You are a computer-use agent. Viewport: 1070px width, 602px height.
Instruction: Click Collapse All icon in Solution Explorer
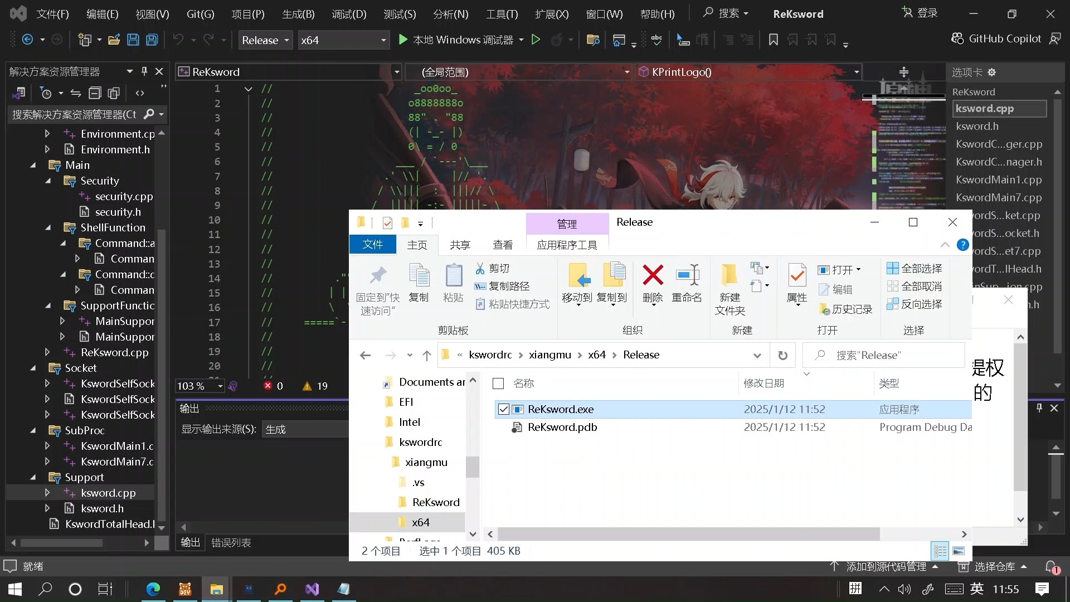point(95,93)
